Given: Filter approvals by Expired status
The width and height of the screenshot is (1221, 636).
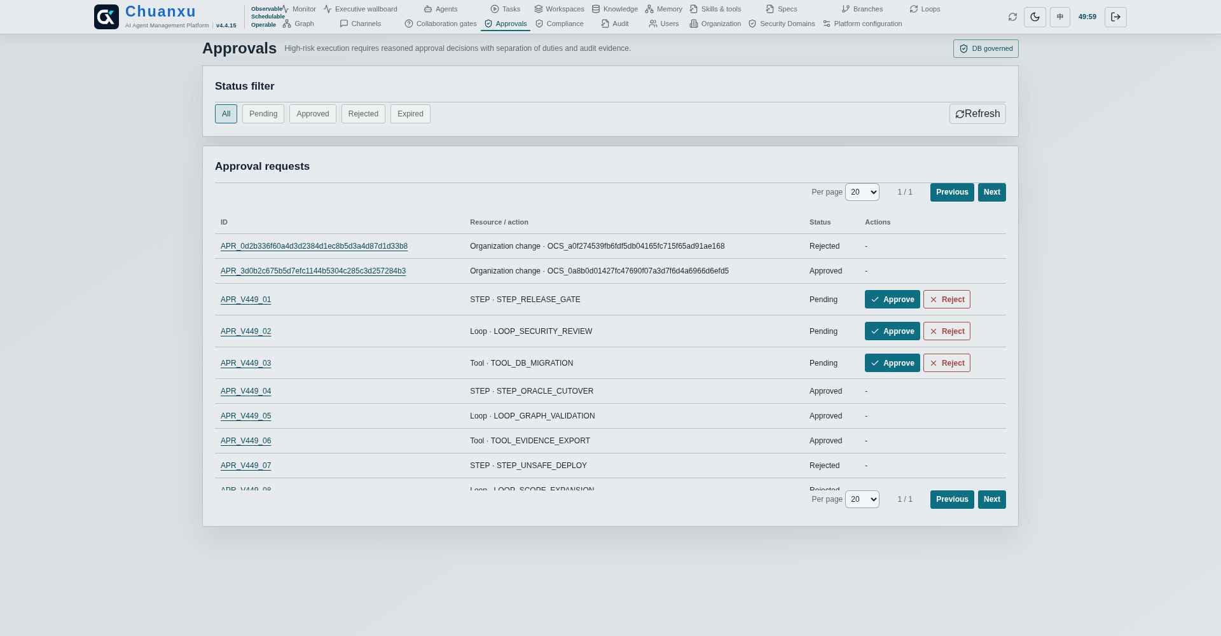Looking at the screenshot, I should click(410, 114).
